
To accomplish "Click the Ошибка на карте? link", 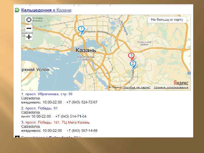I will pos(137,87).
